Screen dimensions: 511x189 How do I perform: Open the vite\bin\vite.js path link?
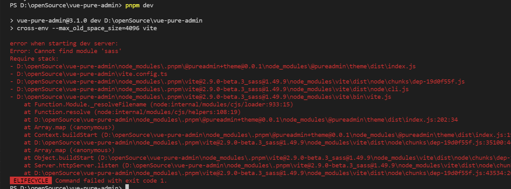point(204,97)
